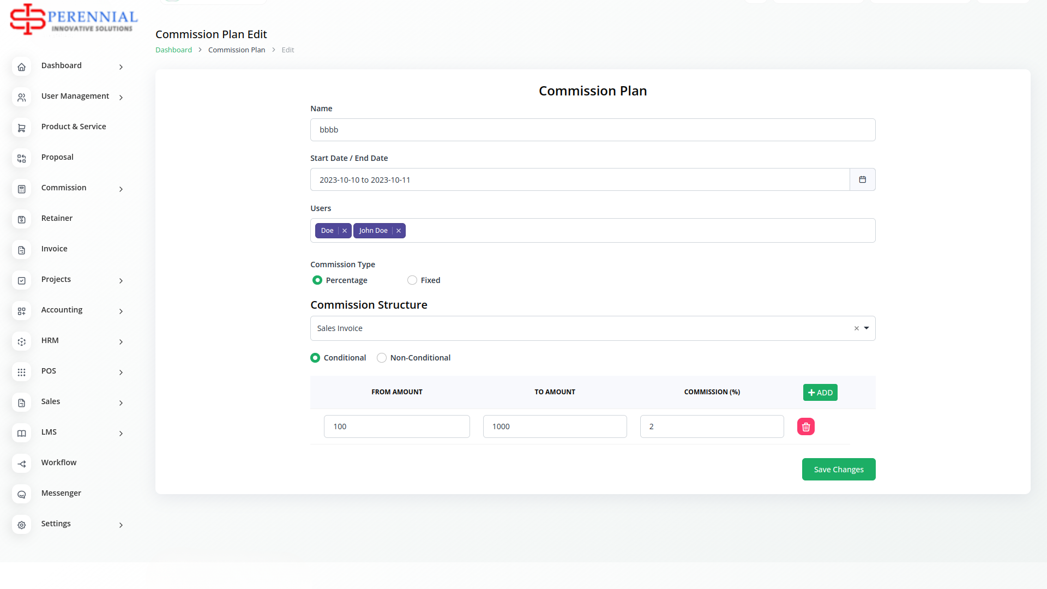Viewport: 1047px width, 589px height.
Task: Click the Workflow share icon in sidebar
Action: point(22,464)
